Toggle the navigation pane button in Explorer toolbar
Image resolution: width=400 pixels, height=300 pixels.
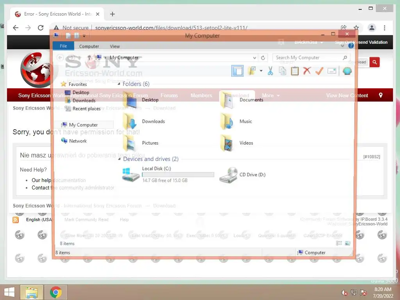point(237,71)
